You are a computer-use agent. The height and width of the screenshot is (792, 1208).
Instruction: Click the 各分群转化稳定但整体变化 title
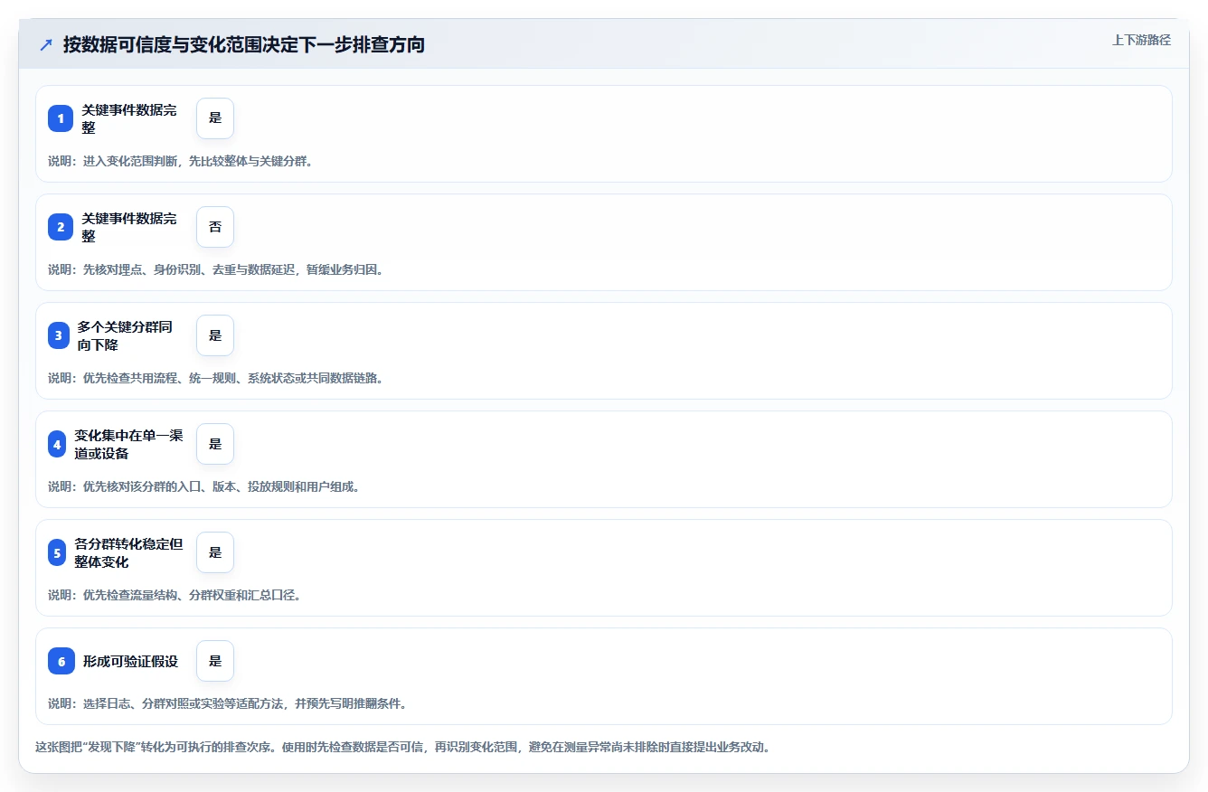[x=128, y=552]
